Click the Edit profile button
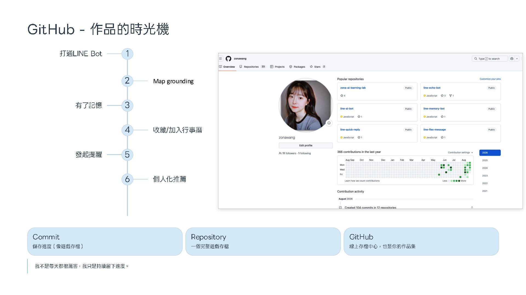 [306, 145]
